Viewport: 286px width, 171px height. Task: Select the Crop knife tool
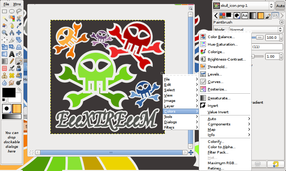point(12,40)
